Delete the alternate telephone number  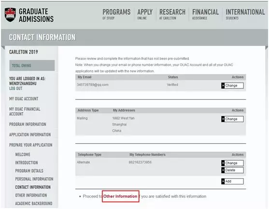point(232,170)
